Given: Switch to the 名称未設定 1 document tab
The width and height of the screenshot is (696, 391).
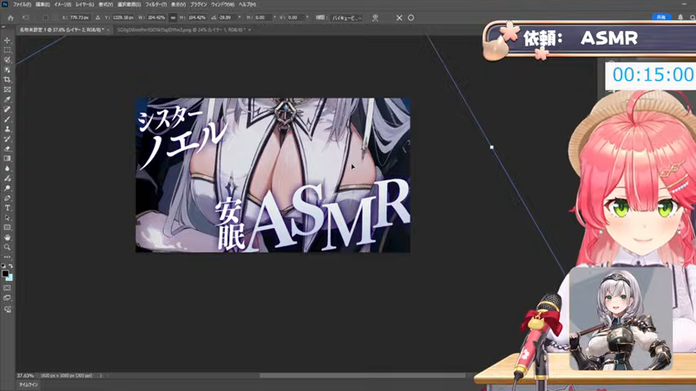Looking at the screenshot, I should (x=61, y=30).
